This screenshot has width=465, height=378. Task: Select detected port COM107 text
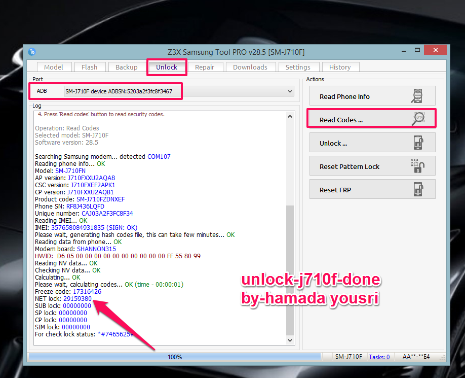[159, 156]
